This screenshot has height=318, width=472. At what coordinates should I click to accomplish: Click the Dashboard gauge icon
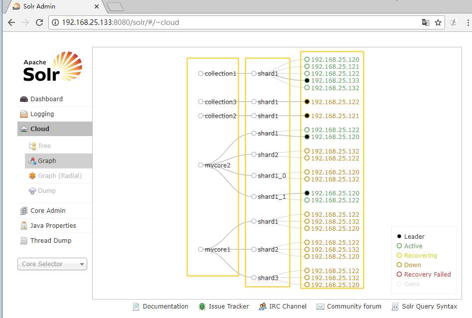24,99
